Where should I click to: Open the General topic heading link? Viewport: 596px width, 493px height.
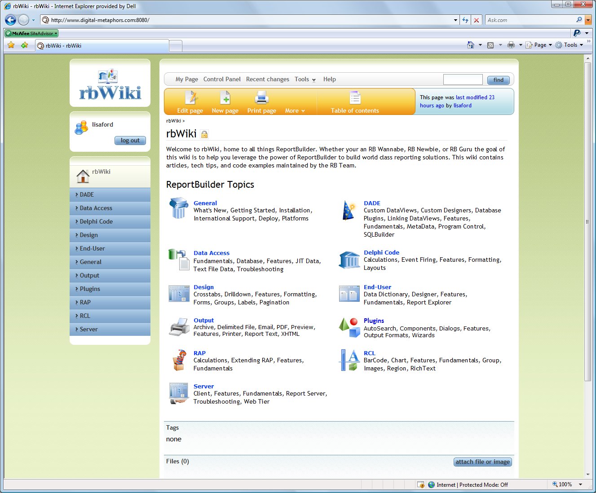[x=205, y=203]
